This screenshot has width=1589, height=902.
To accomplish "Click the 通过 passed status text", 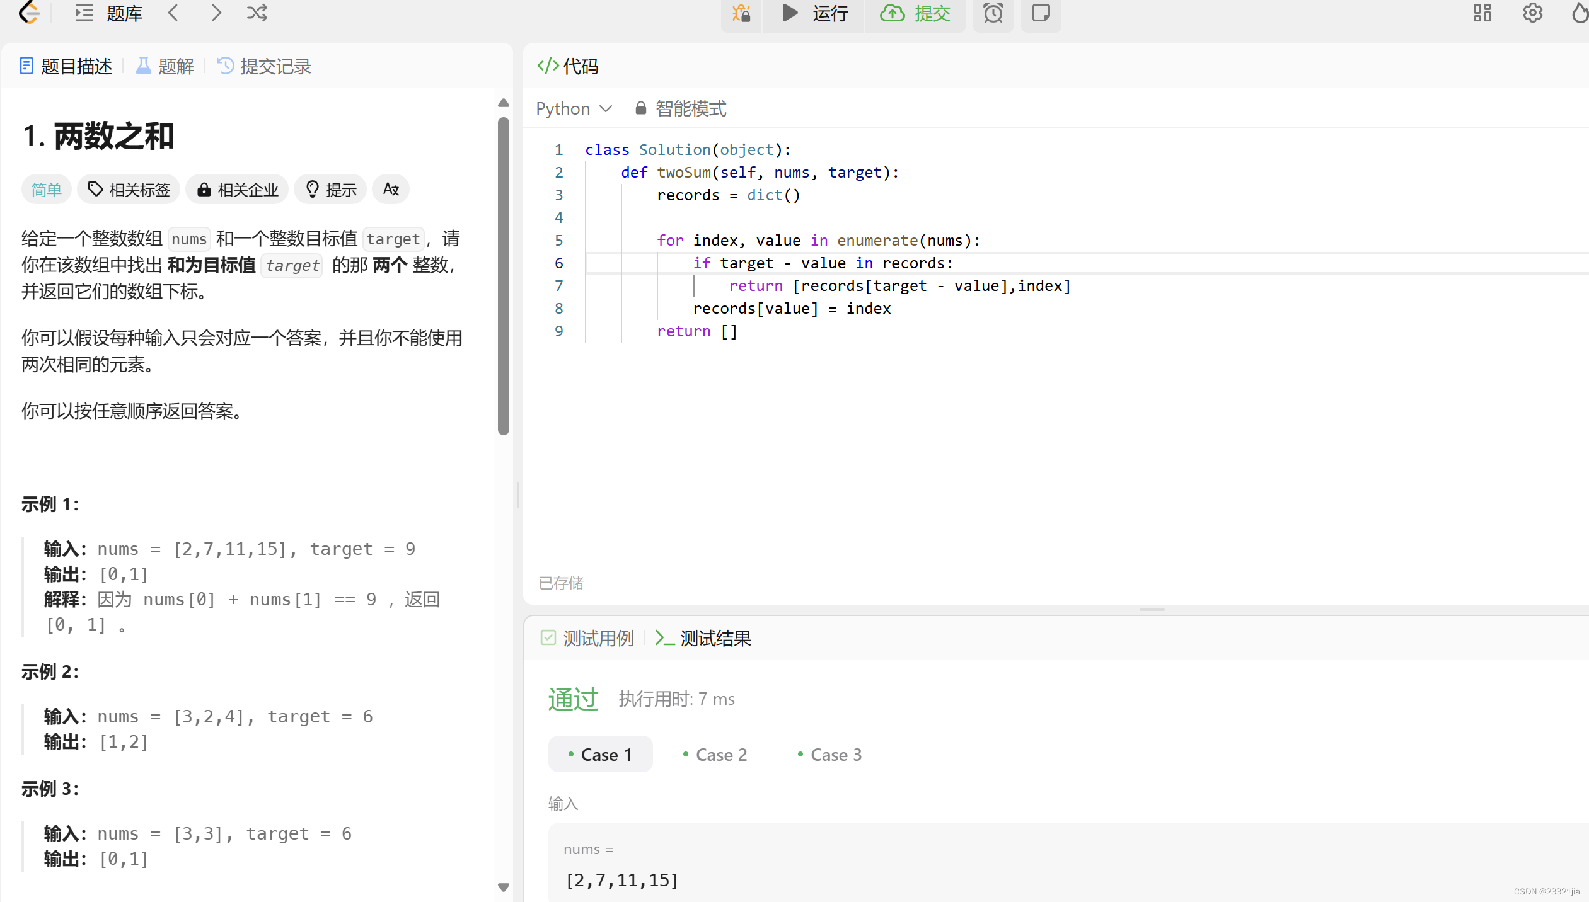I will click(573, 699).
